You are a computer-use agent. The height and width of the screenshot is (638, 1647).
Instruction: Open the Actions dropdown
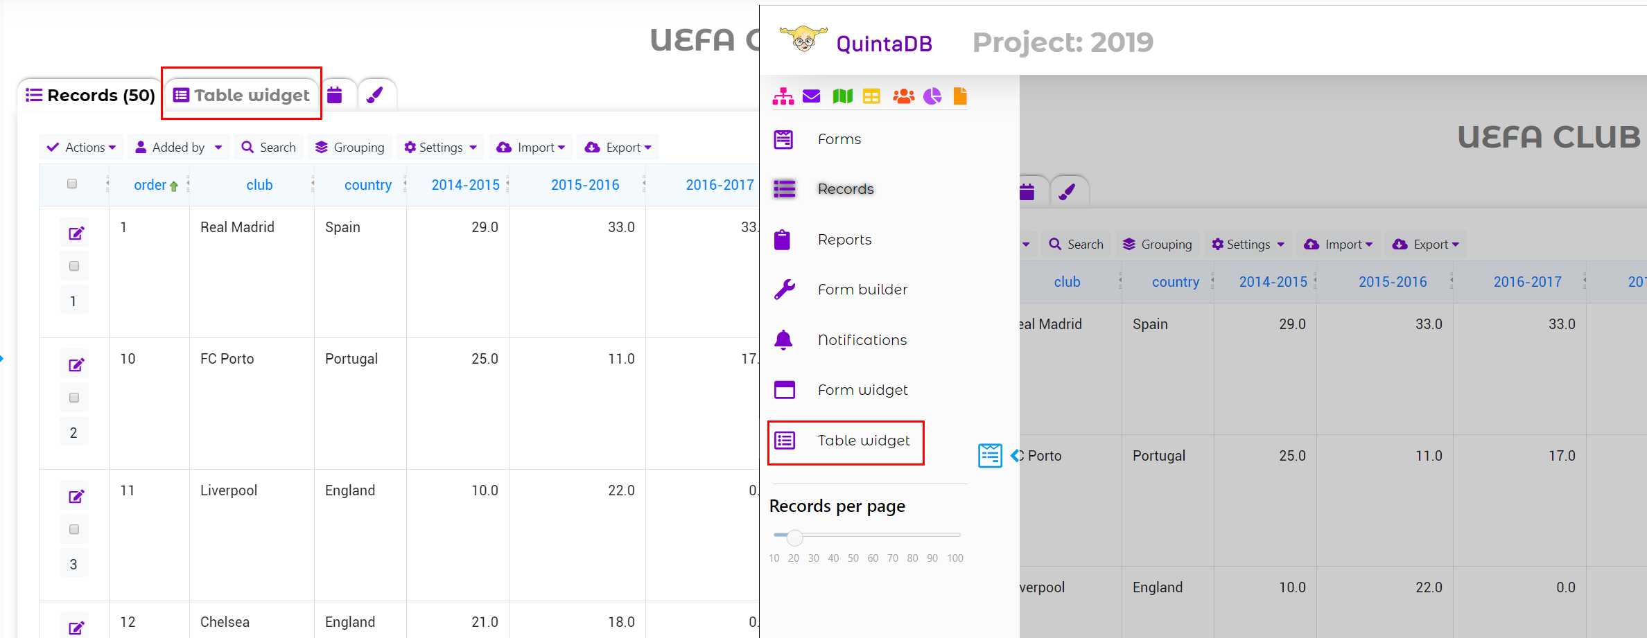pos(81,147)
